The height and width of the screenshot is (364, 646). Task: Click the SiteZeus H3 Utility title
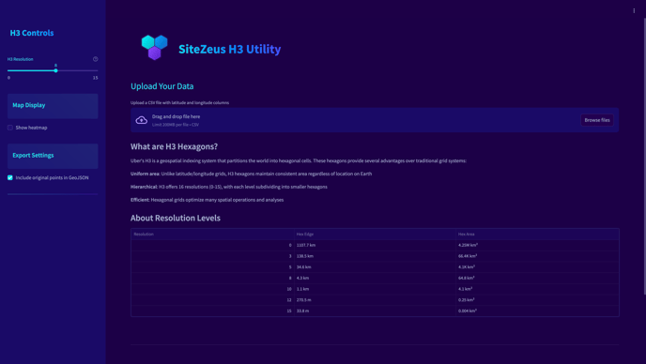[x=229, y=49]
